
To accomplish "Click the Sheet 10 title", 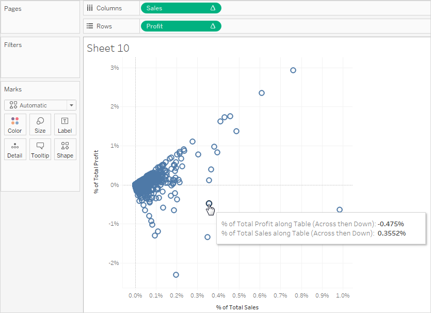I will click(108, 48).
